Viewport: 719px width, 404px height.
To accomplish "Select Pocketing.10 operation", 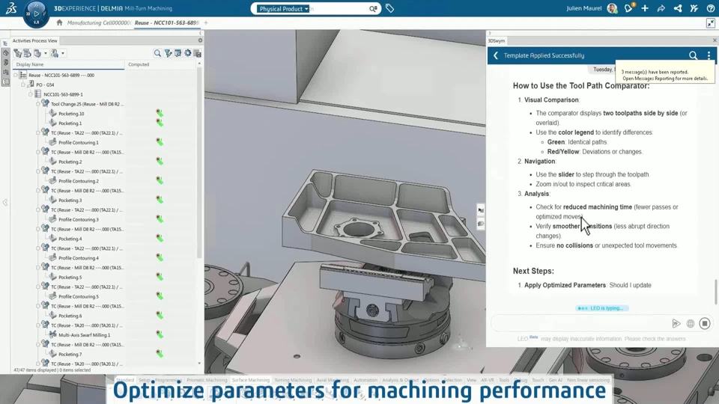I will [71, 114].
